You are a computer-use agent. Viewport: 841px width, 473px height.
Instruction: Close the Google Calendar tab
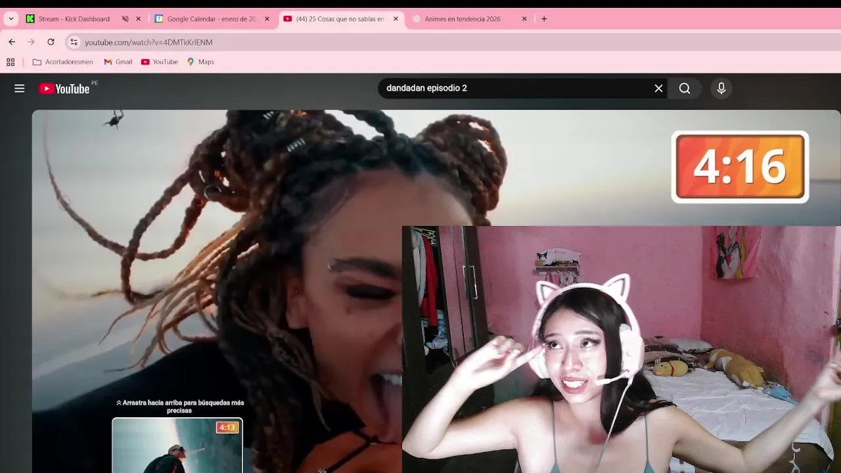point(267,19)
